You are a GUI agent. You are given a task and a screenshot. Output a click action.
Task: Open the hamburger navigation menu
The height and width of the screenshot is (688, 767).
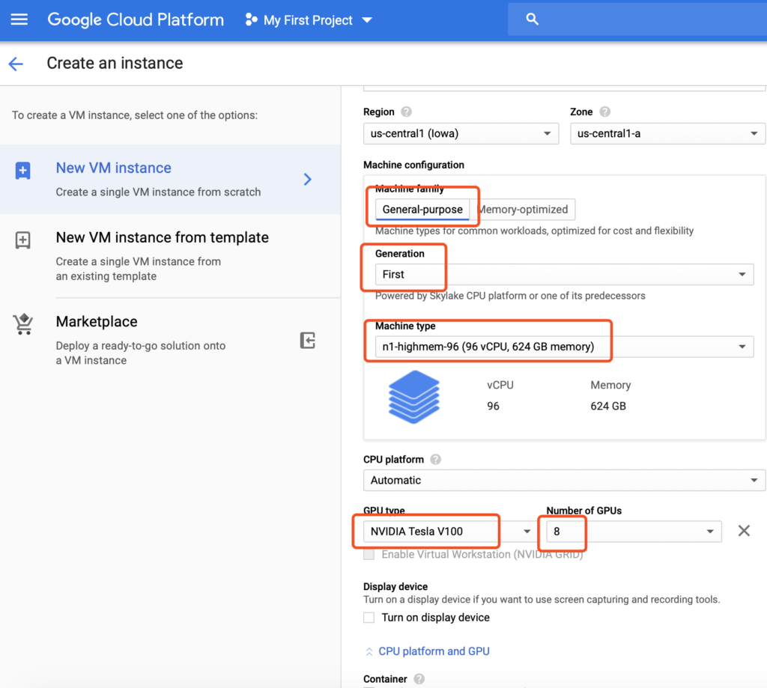tap(19, 19)
